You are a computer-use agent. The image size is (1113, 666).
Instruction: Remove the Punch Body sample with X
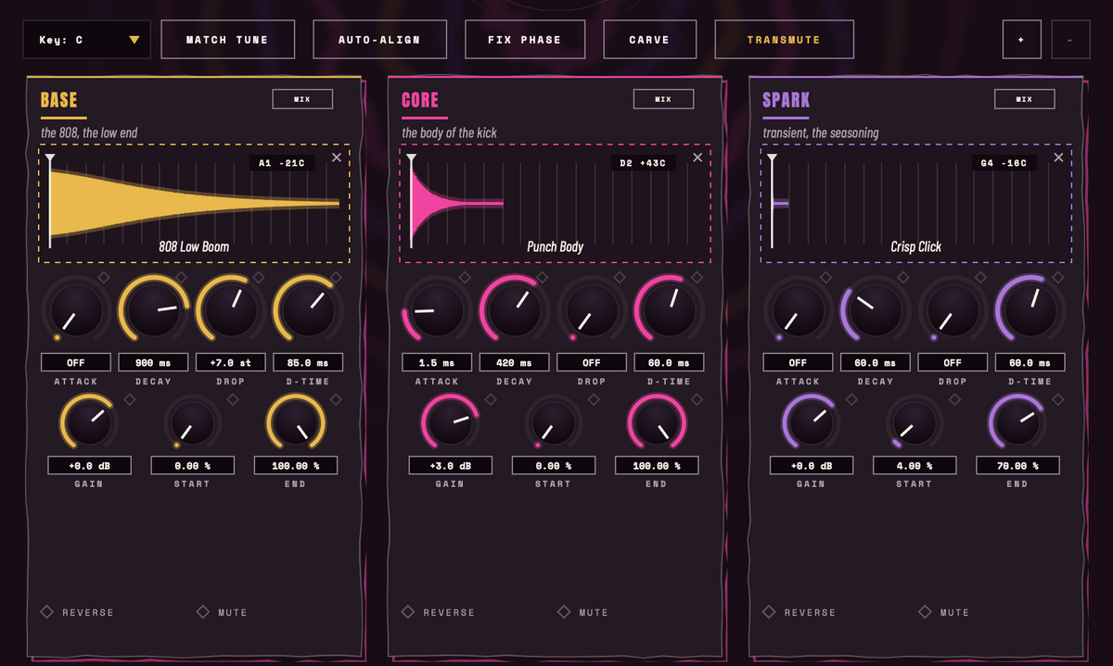click(697, 157)
